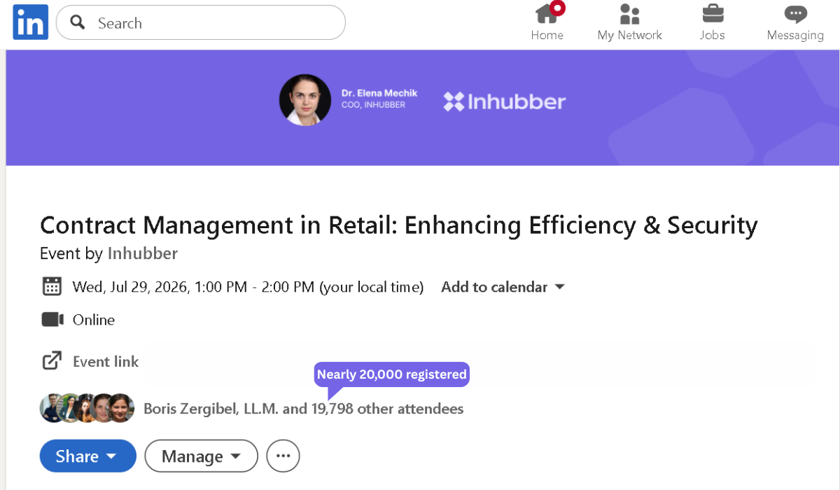Image resolution: width=840 pixels, height=490 pixels.
Task: Click the Inhubber logo in the banner
Action: (x=505, y=102)
